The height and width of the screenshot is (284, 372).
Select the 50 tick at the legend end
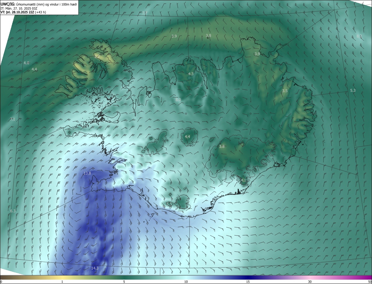(x=369, y=282)
